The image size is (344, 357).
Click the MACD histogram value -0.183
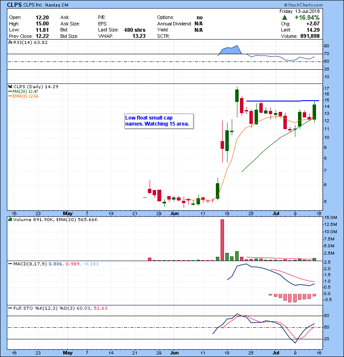click(x=91, y=264)
